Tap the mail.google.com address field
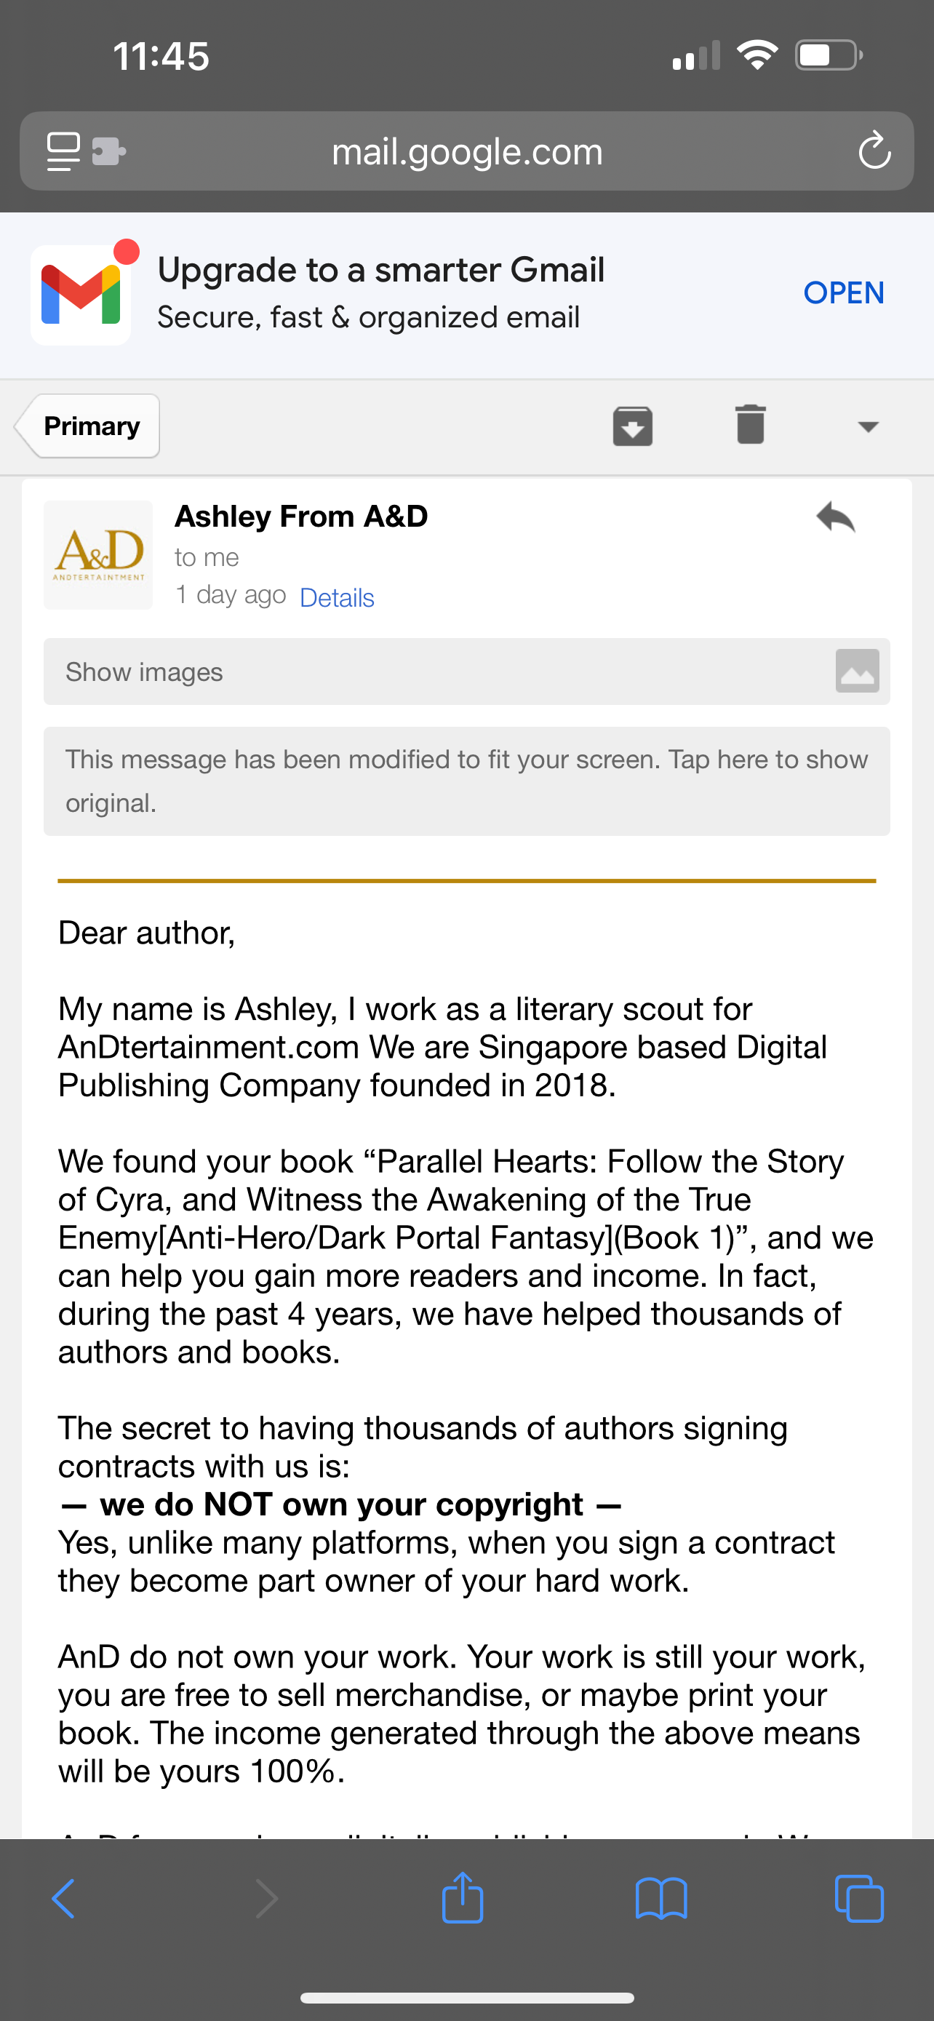 [466, 151]
